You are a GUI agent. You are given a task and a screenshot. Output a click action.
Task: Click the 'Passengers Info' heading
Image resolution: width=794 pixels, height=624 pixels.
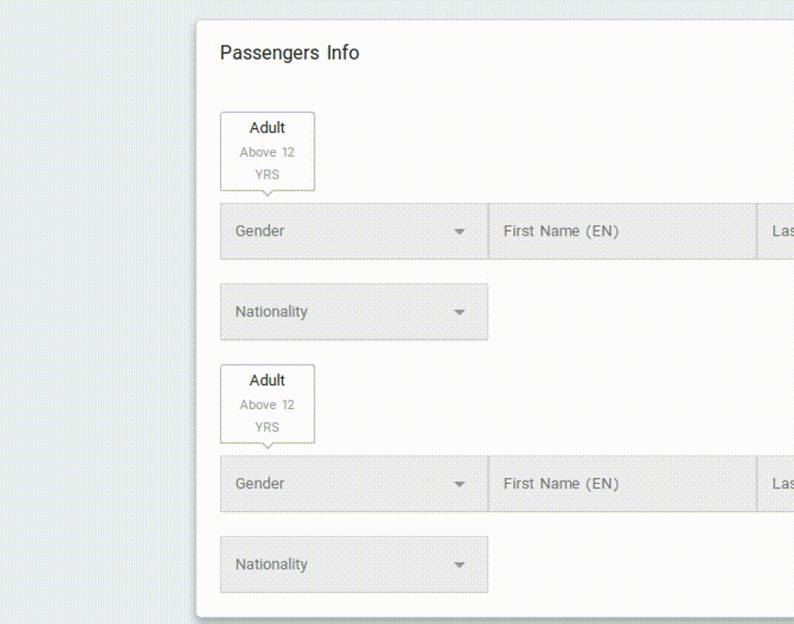289,53
